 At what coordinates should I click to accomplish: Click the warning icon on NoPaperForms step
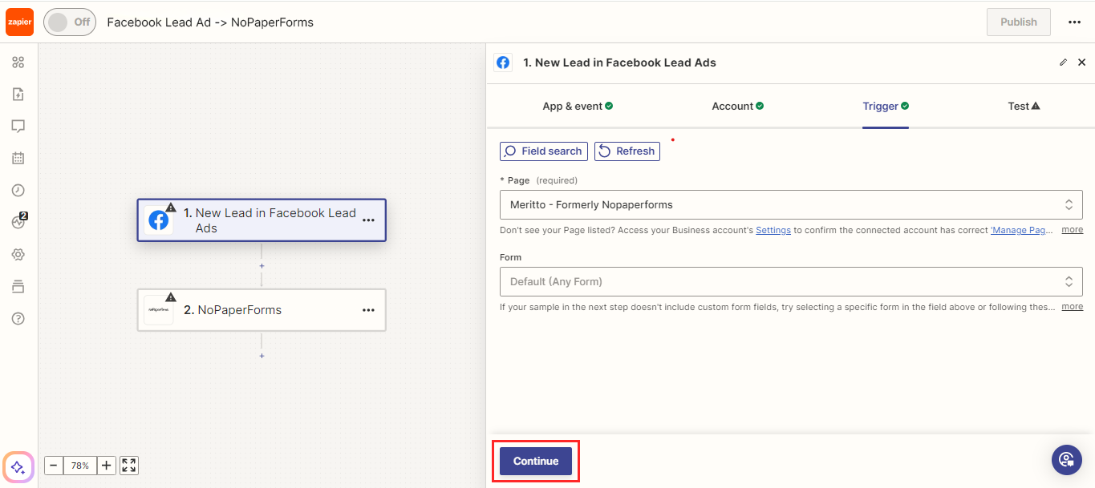pyautogui.click(x=171, y=297)
